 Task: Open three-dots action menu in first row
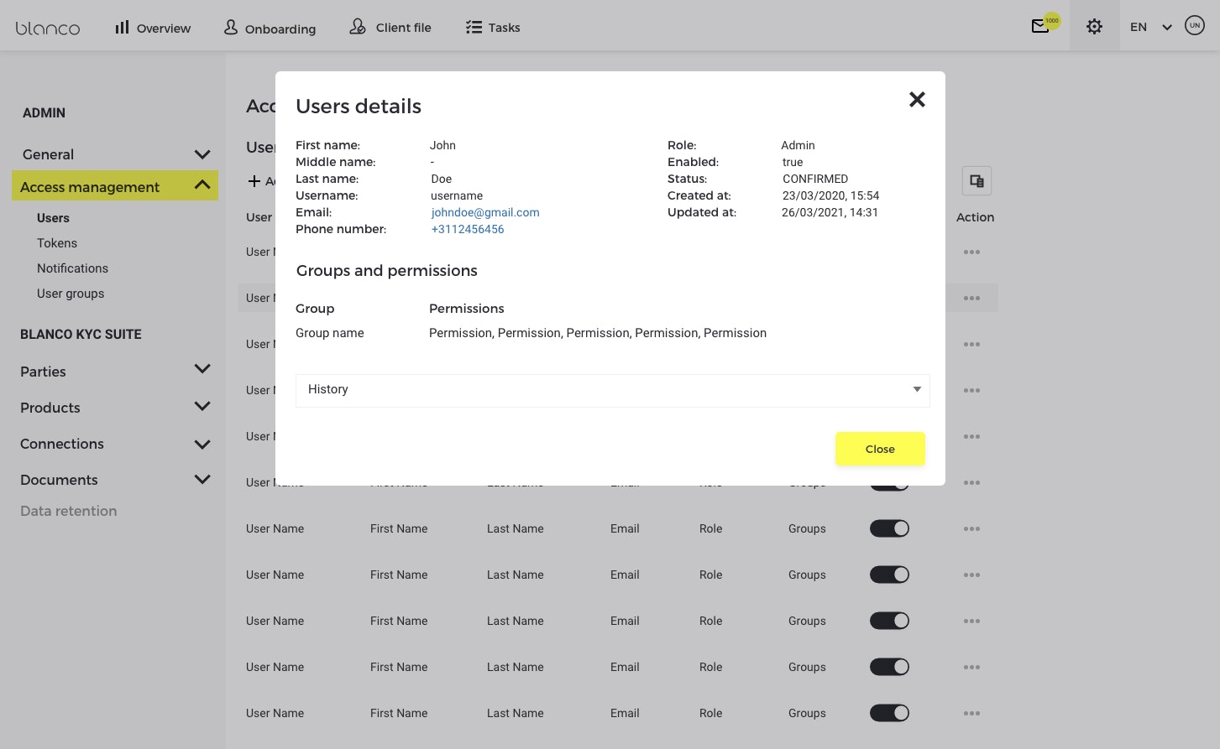[971, 252]
